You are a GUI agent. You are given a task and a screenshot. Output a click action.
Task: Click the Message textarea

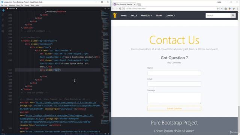click(x=174, y=98)
